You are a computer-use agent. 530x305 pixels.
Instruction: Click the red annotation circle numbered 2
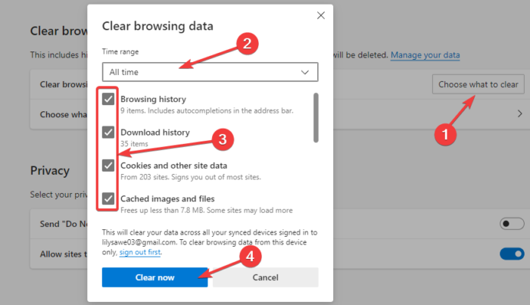[x=244, y=43]
